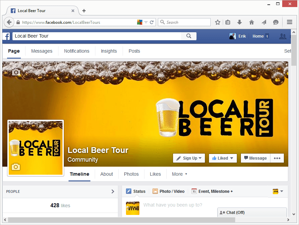This screenshot has width=299, height=225.
Task: Click the Facebook search field
Action: (97, 36)
